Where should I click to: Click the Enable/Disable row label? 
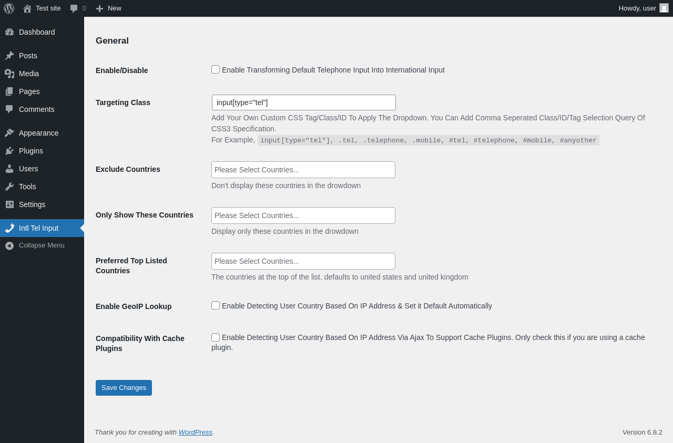pos(122,70)
